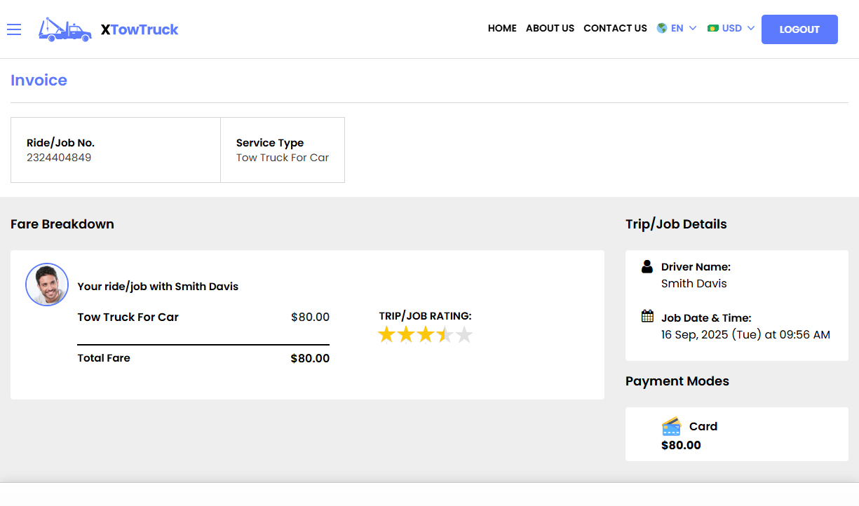Select the fourth rating star
The width and height of the screenshot is (859, 506).
(445, 335)
